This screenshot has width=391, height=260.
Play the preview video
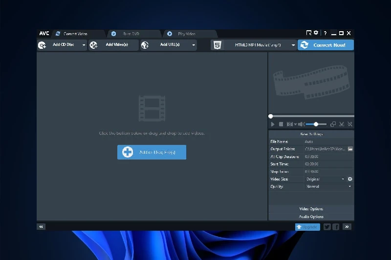click(273, 124)
